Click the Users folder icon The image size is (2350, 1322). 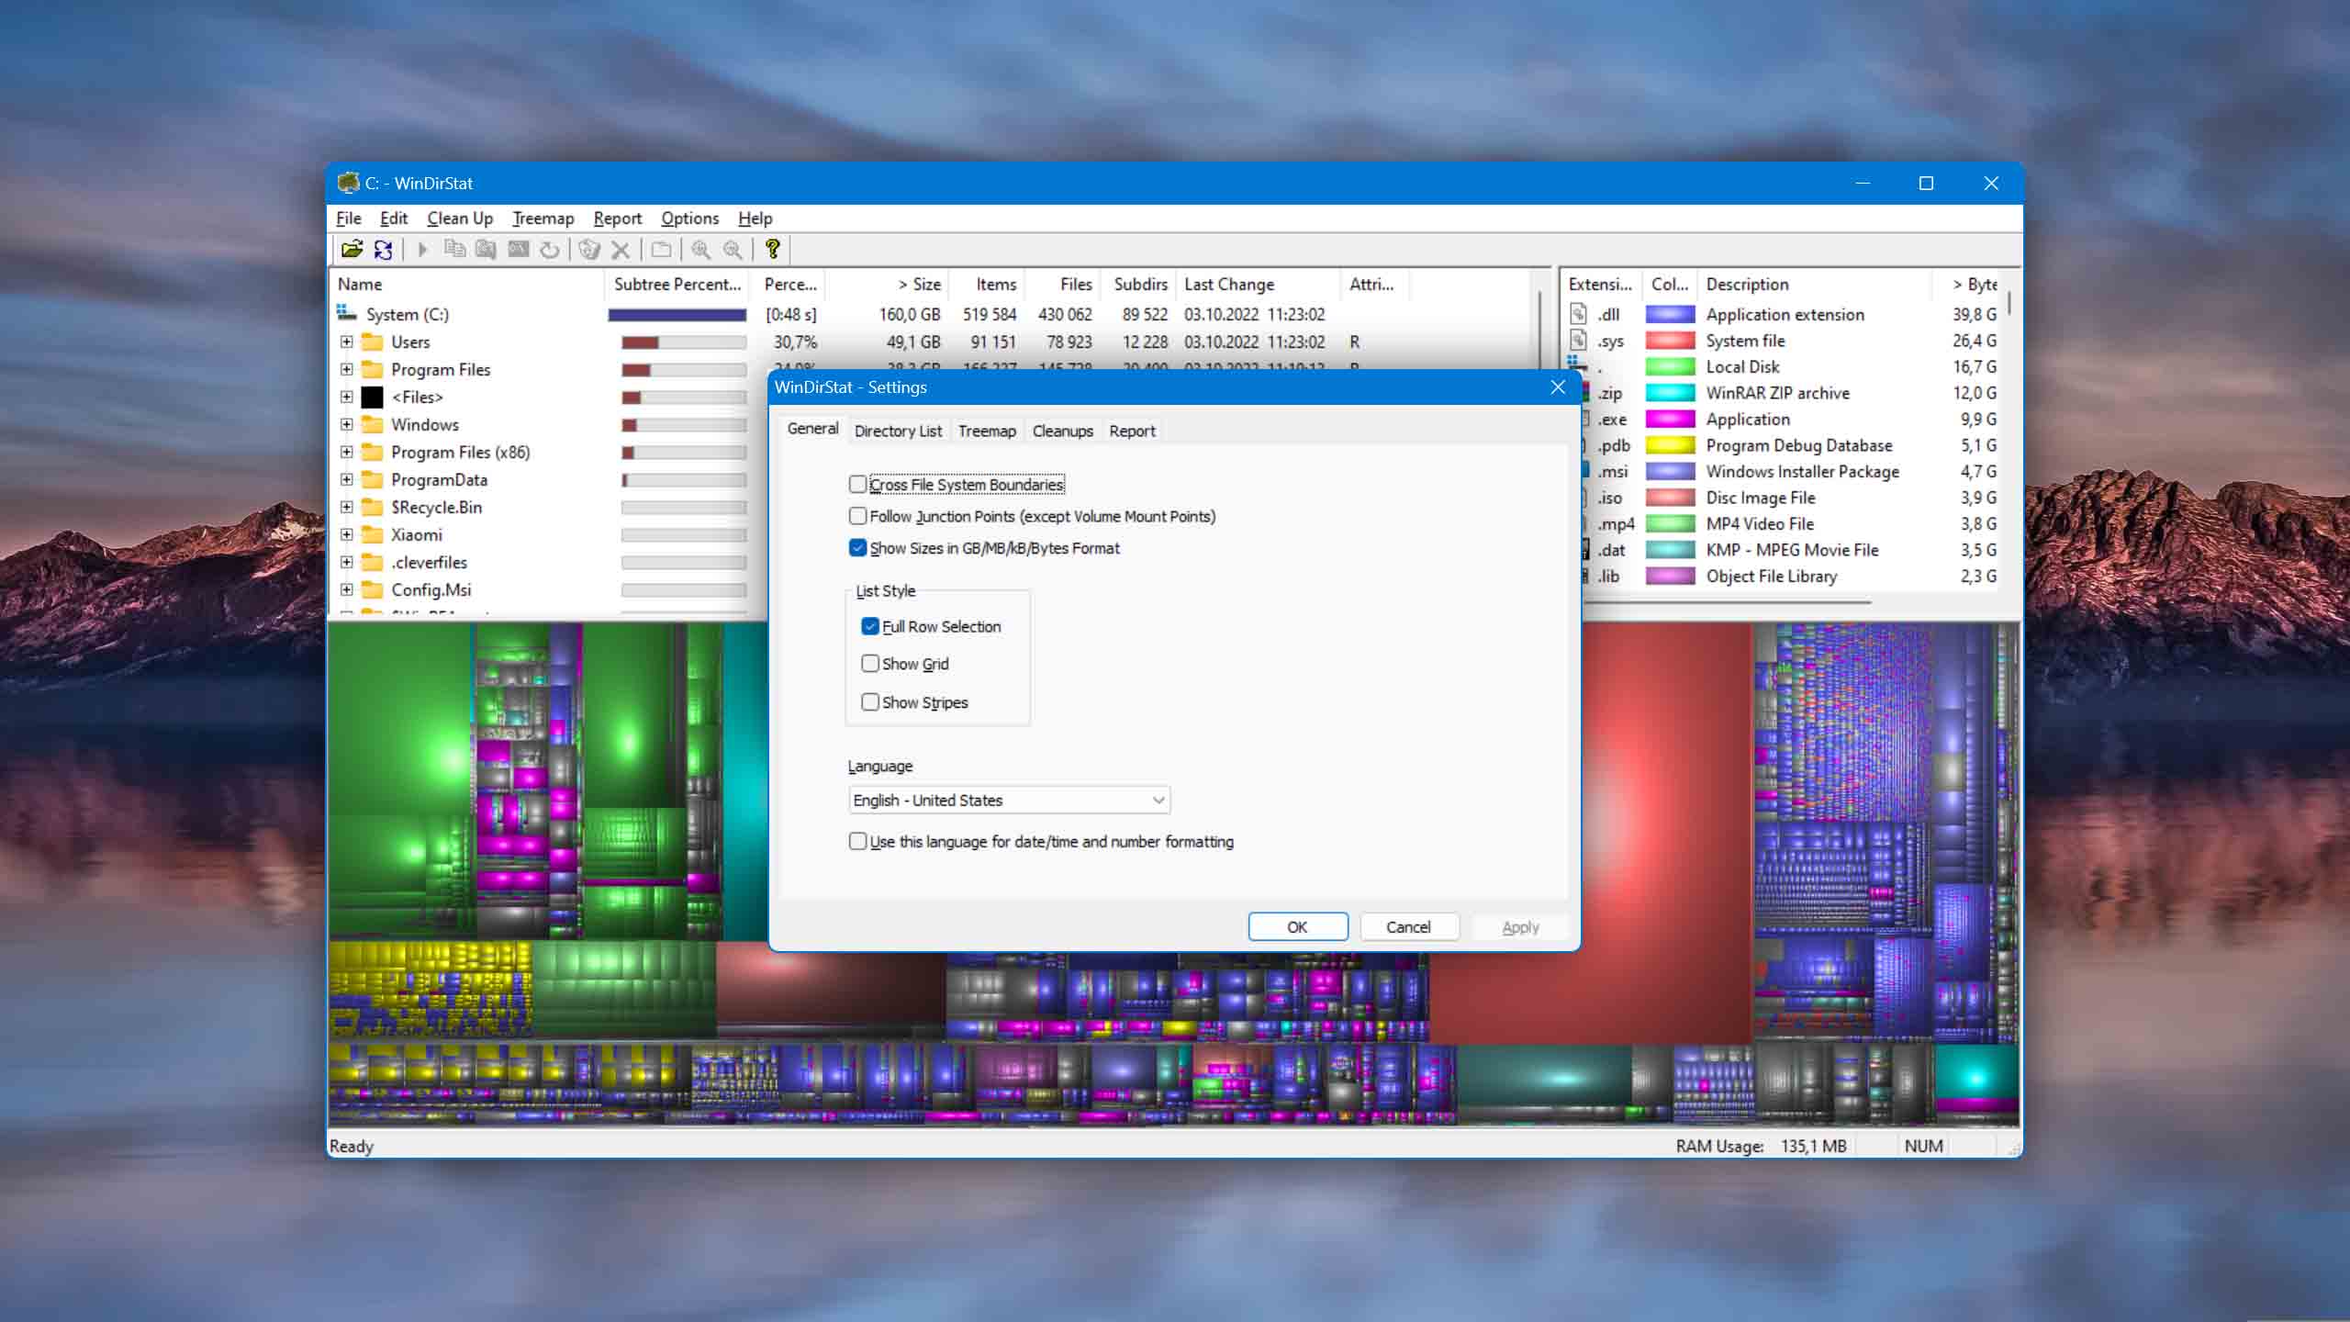(x=372, y=342)
